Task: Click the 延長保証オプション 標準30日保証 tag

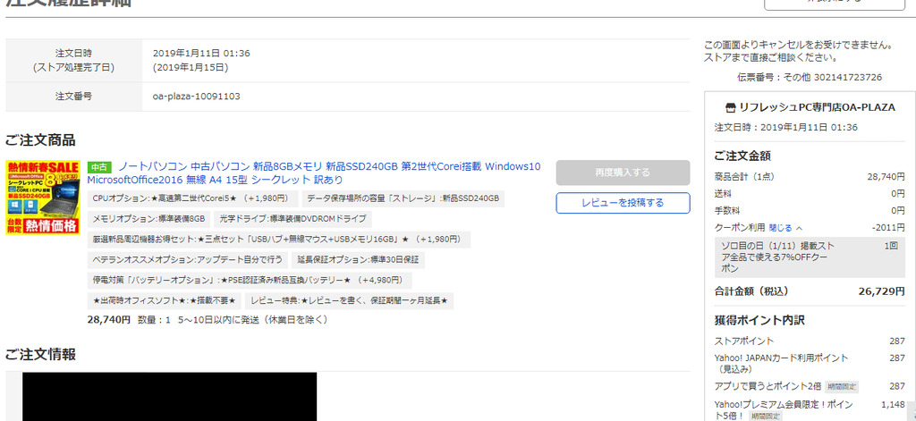Action: click(358, 260)
